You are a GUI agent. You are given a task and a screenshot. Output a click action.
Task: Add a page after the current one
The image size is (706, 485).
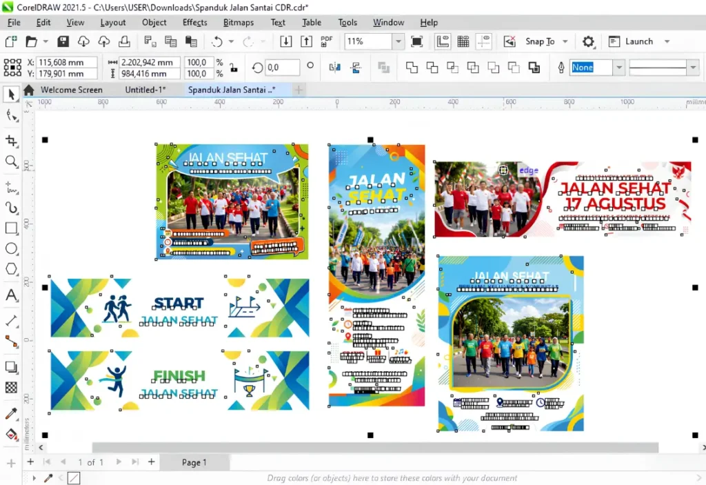pos(151,462)
